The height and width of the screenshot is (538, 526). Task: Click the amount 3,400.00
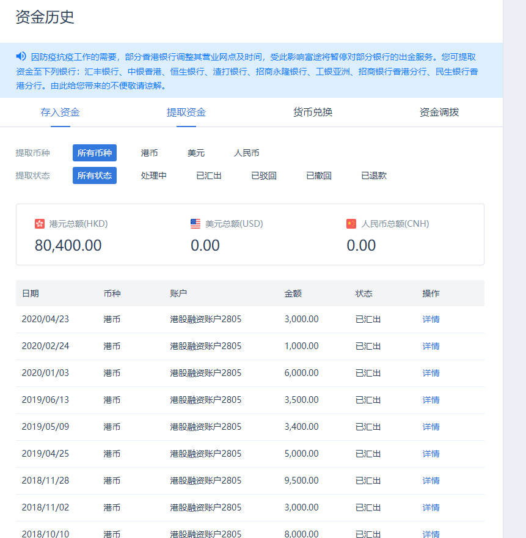pos(301,427)
